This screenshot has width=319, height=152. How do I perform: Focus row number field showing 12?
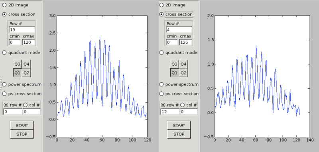coord(170,112)
